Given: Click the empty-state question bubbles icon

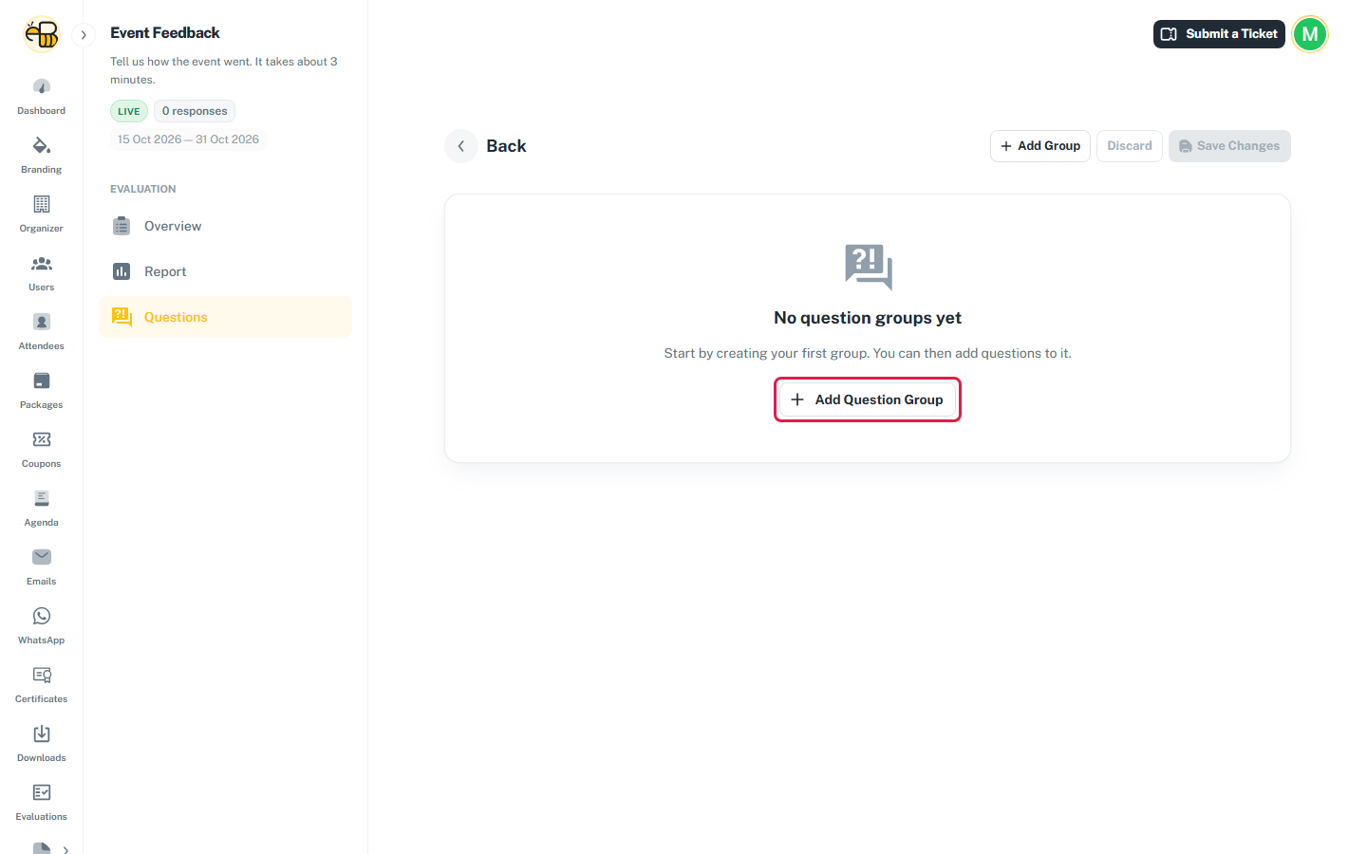Looking at the screenshot, I should point(869,267).
